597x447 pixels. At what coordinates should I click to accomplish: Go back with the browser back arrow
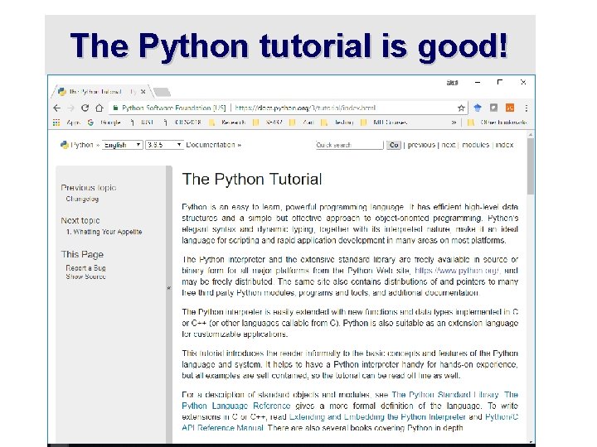(56, 108)
